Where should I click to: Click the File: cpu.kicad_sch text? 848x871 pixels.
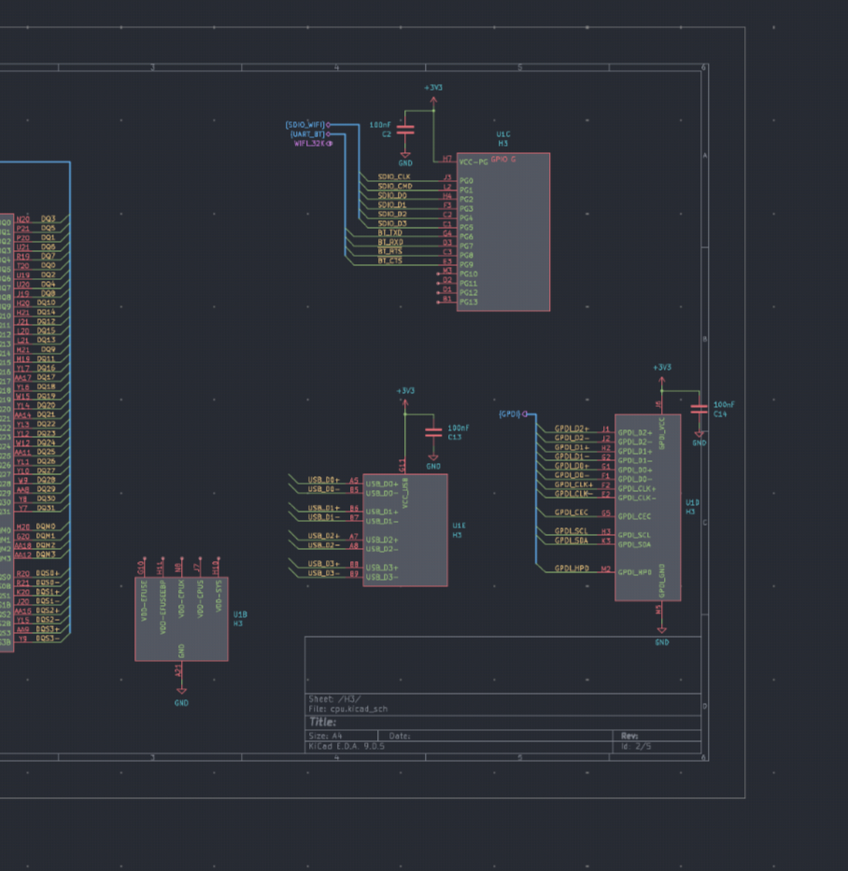pos(347,709)
